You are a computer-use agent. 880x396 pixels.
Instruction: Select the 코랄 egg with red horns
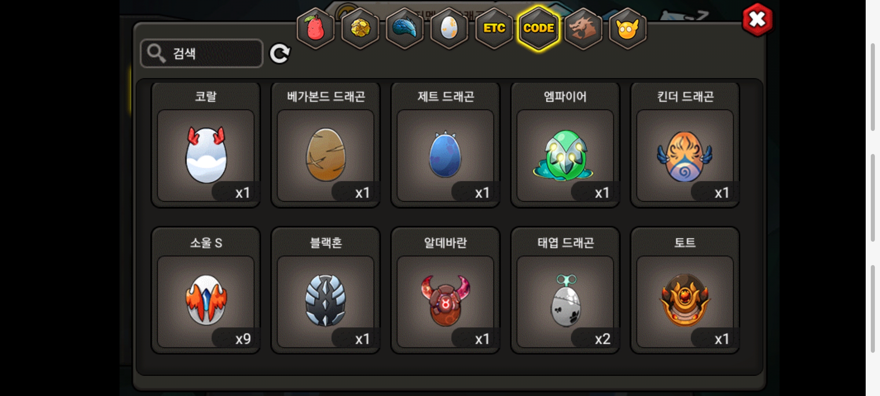206,145
